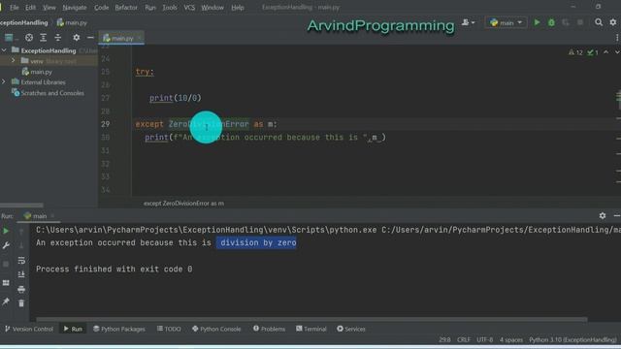The height and width of the screenshot is (349, 621).
Task: Select opened file locator icon in Project panel
Action: (x=29, y=38)
